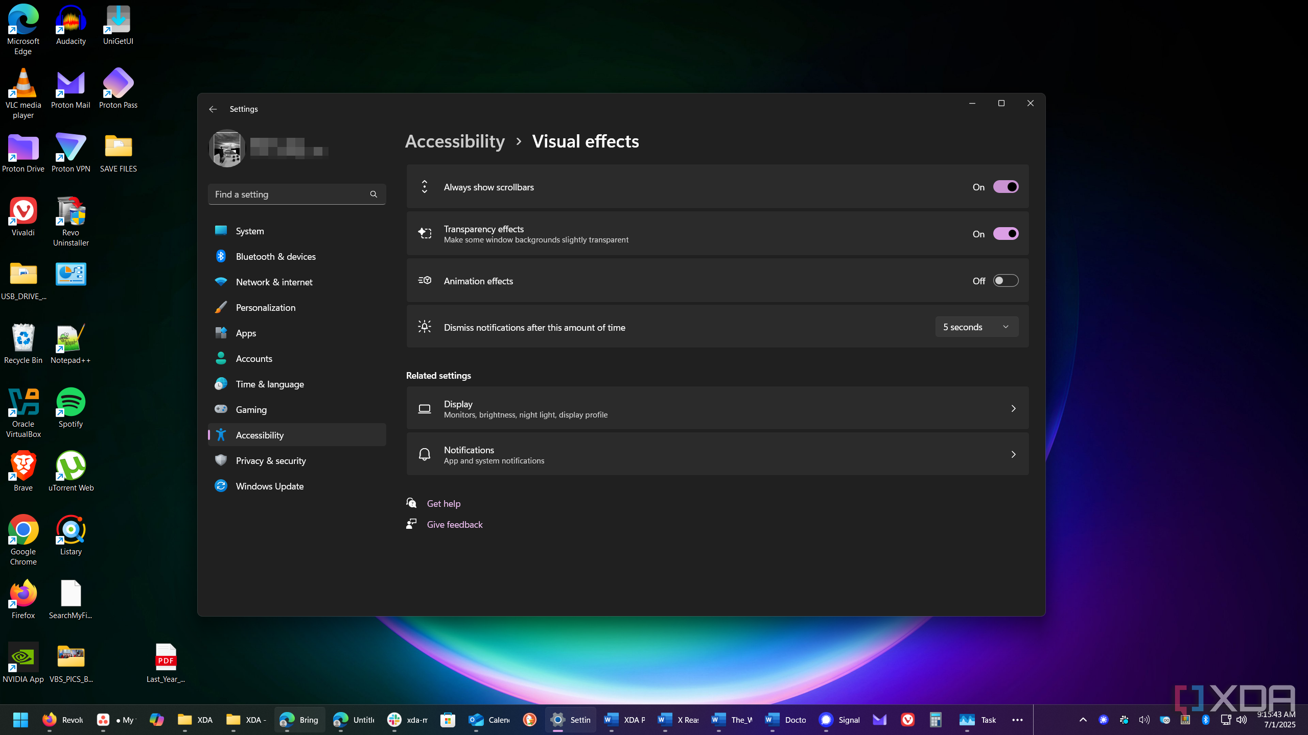Viewport: 1308px width, 735px height.
Task: Open taskbar overflow three-dots menu
Action: 1017,720
